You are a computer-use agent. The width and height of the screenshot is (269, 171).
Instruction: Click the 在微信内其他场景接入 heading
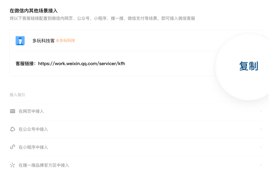[x=34, y=11]
